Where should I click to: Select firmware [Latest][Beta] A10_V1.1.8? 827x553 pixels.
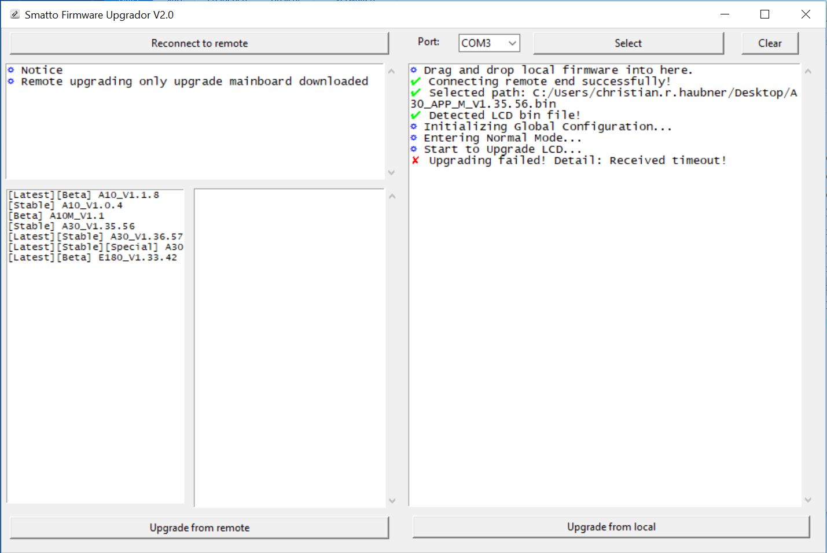point(83,195)
